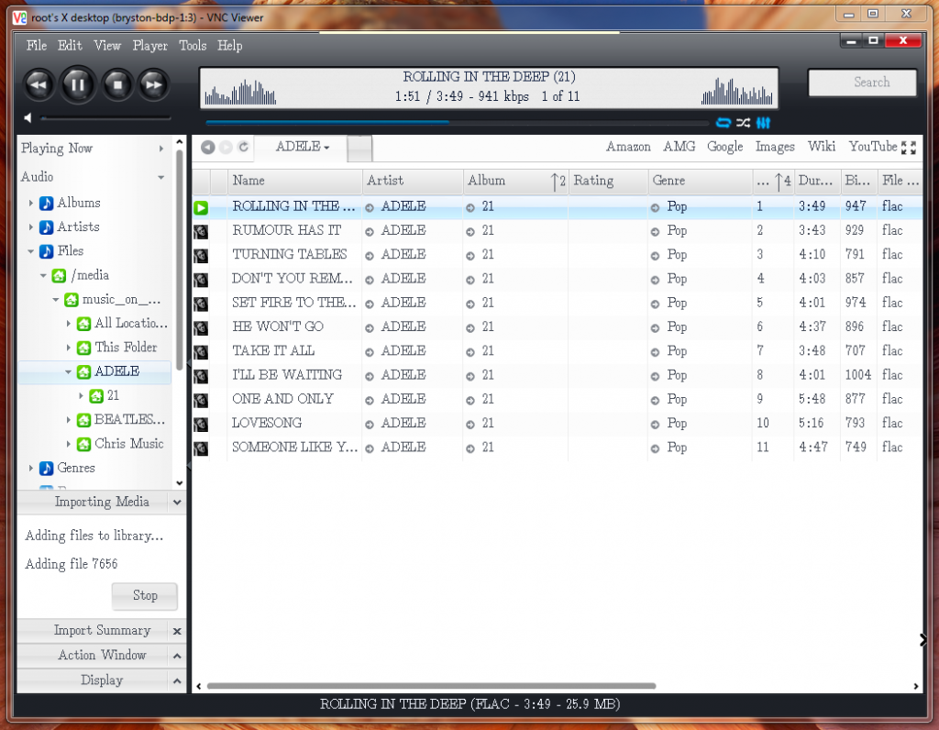Collapse the /media folder node

pos(43,275)
